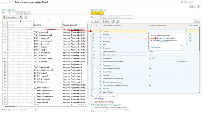This screenshot has width=202, height=113.
Task: Tick the Номенклатуры additional attributes checkbox
Action: pyautogui.click(x=92, y=99)
